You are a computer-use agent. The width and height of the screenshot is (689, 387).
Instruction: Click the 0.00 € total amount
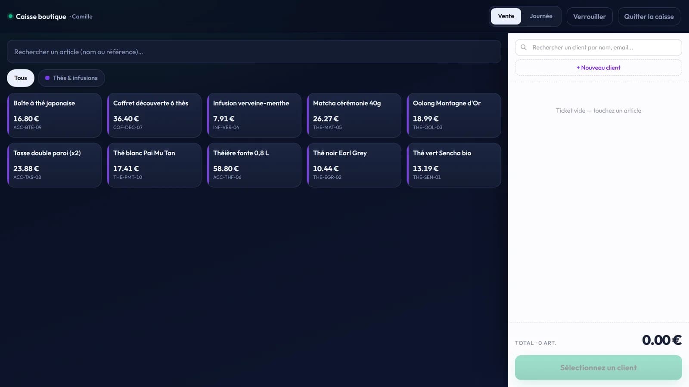[662, 340]
